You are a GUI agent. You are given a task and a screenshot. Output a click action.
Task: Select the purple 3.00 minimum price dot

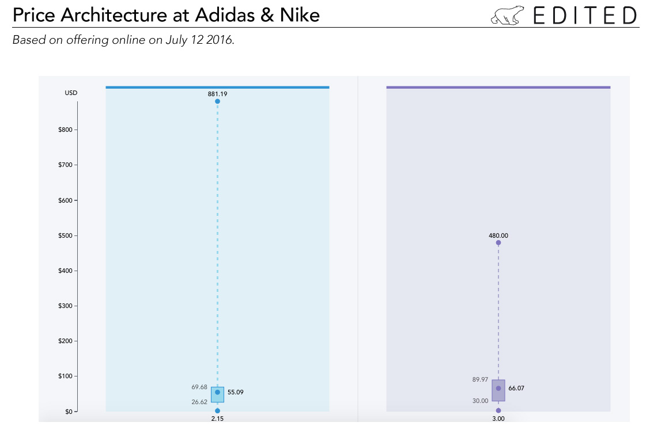[498, 410]
